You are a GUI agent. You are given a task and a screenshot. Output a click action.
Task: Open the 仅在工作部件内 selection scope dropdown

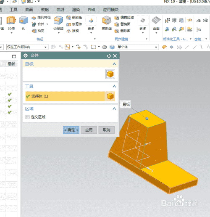click(27, 47)
